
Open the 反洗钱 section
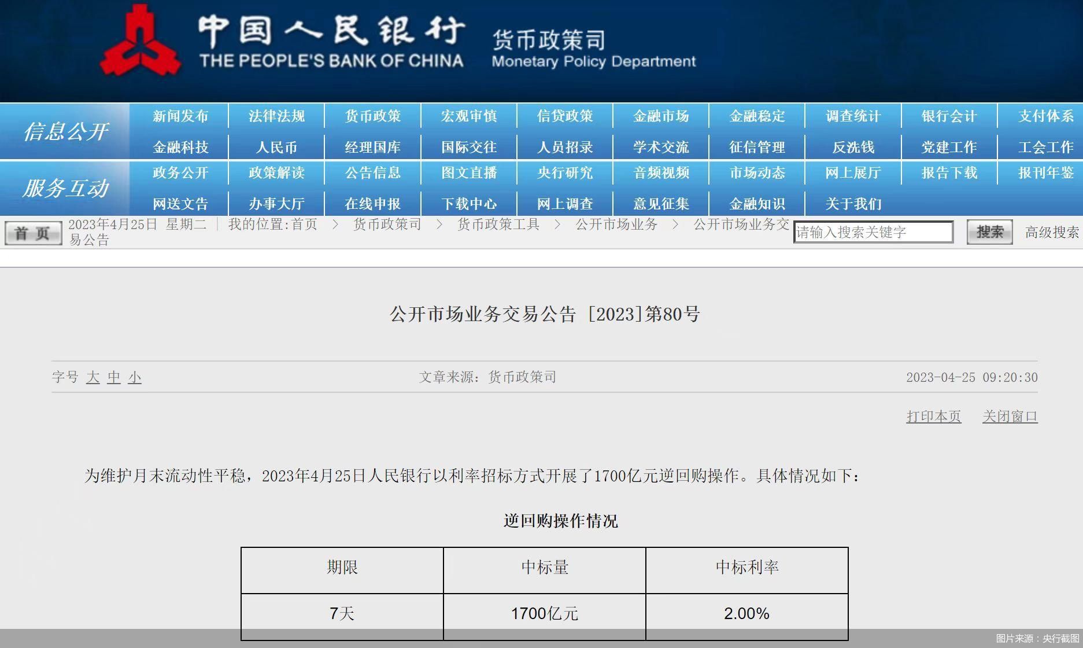pos(853,146)
